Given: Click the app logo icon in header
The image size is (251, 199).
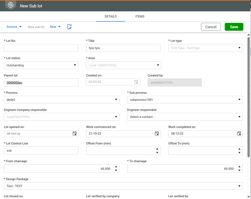Looking at the screenshot, I should [10, 5].
